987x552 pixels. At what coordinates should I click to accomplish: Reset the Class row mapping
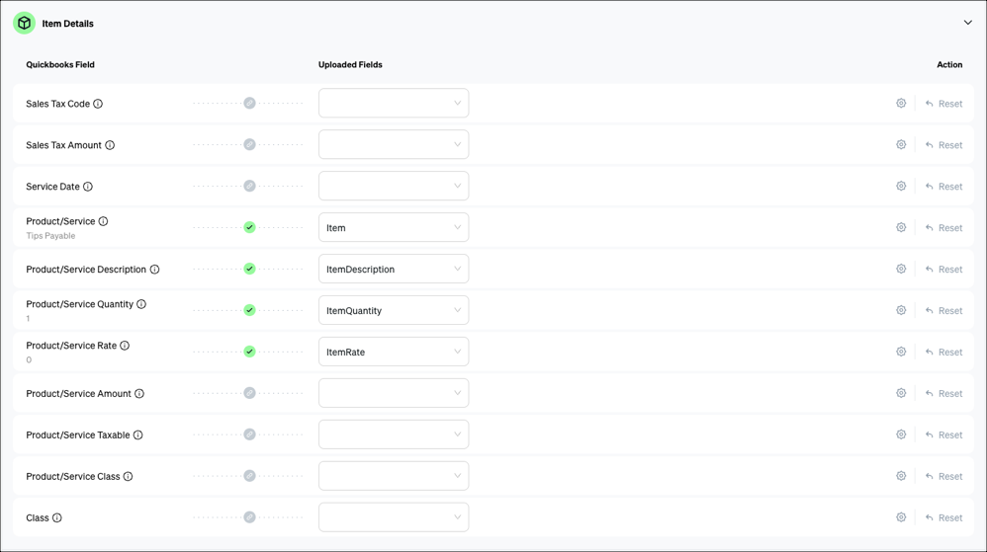943,518
